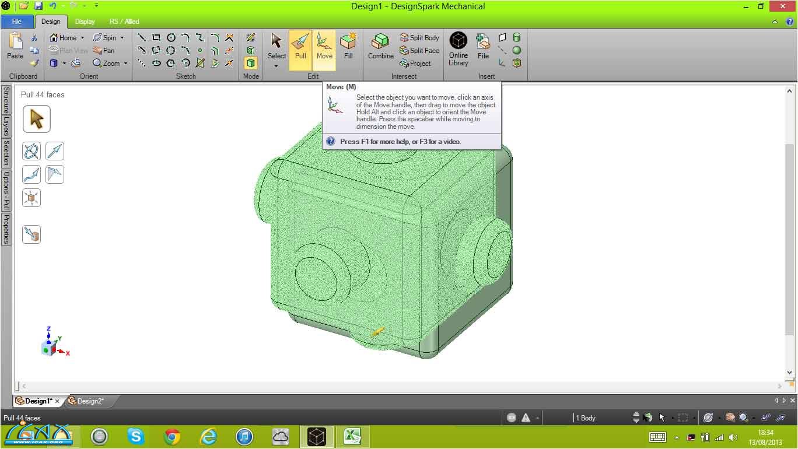Image resolution: width=798 pixels, height=449 pixels.
Task: Open the Online Library
Action: click(x=459, y=49)
